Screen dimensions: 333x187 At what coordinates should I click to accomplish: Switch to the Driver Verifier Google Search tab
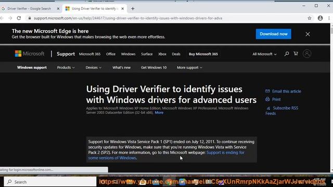click(x=29, y=9)
